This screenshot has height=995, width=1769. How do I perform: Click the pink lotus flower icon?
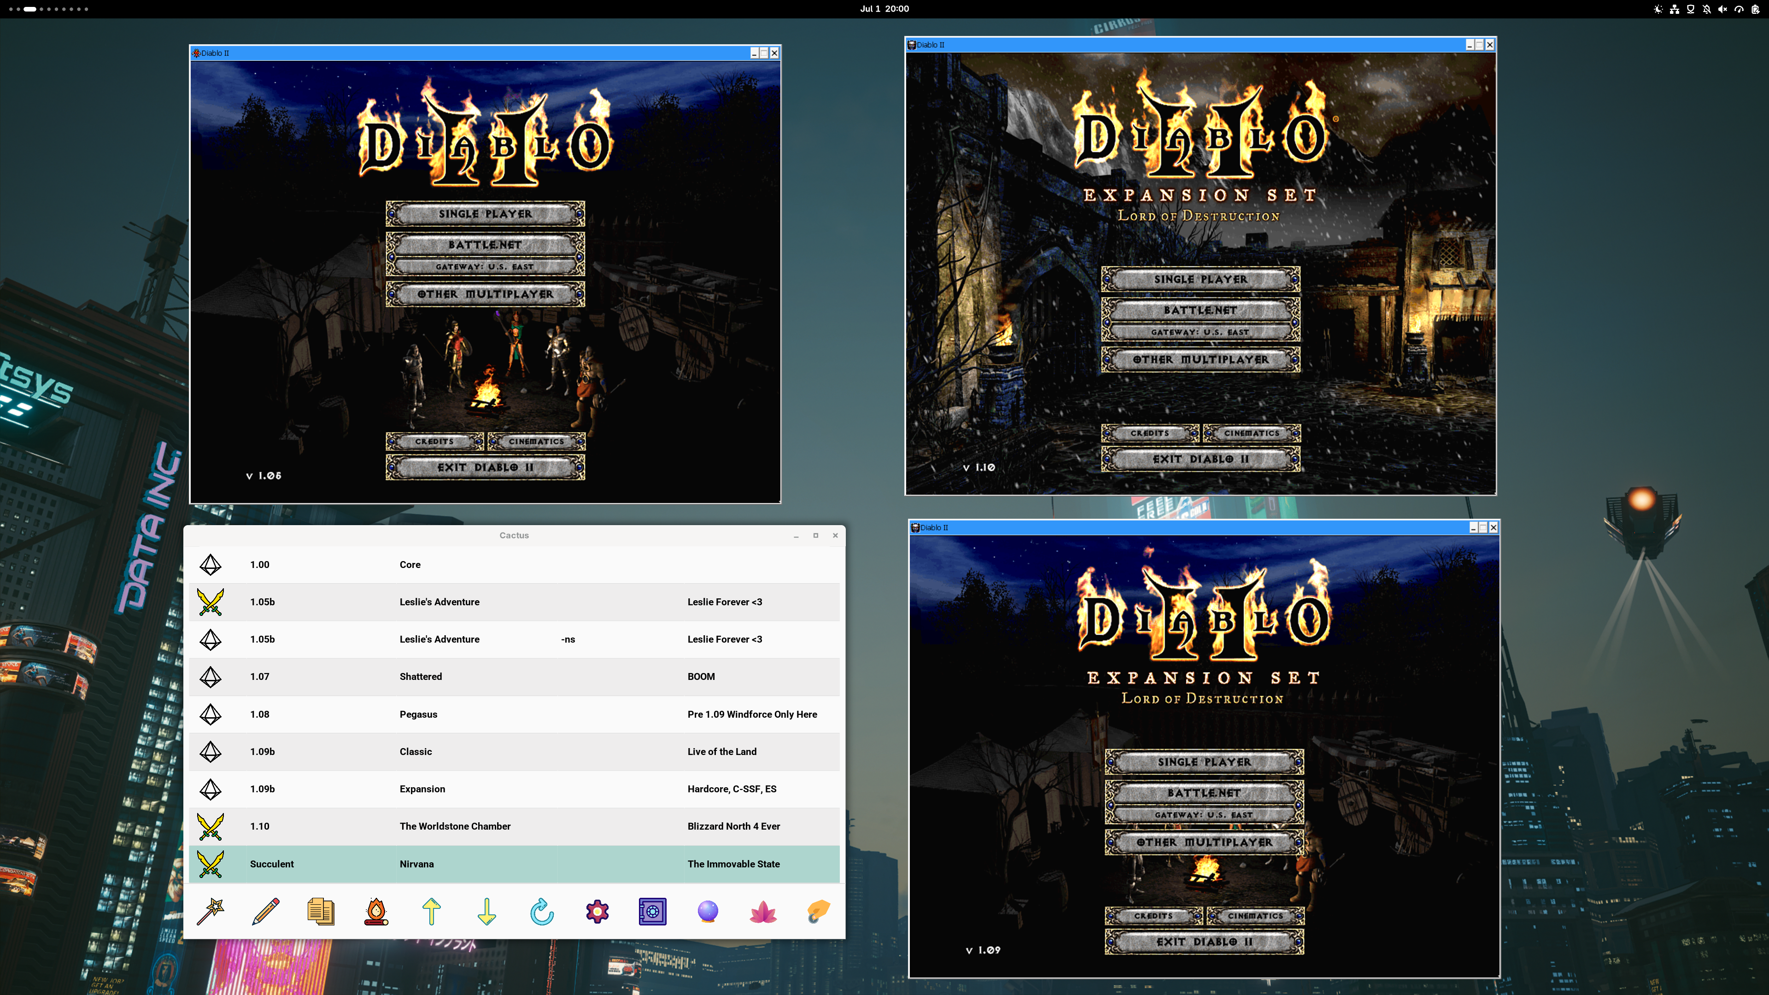click(x=763, y=912)
